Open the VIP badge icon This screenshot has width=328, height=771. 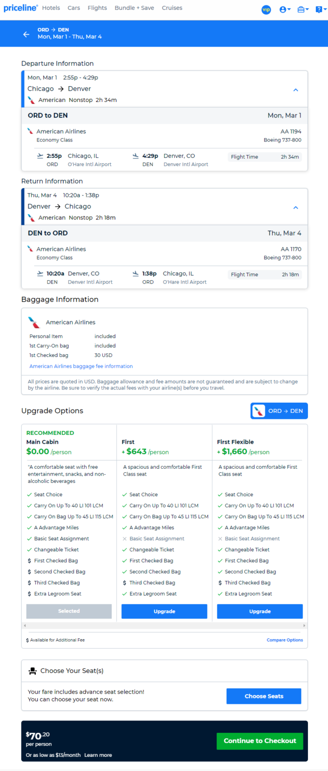point(266,9)
